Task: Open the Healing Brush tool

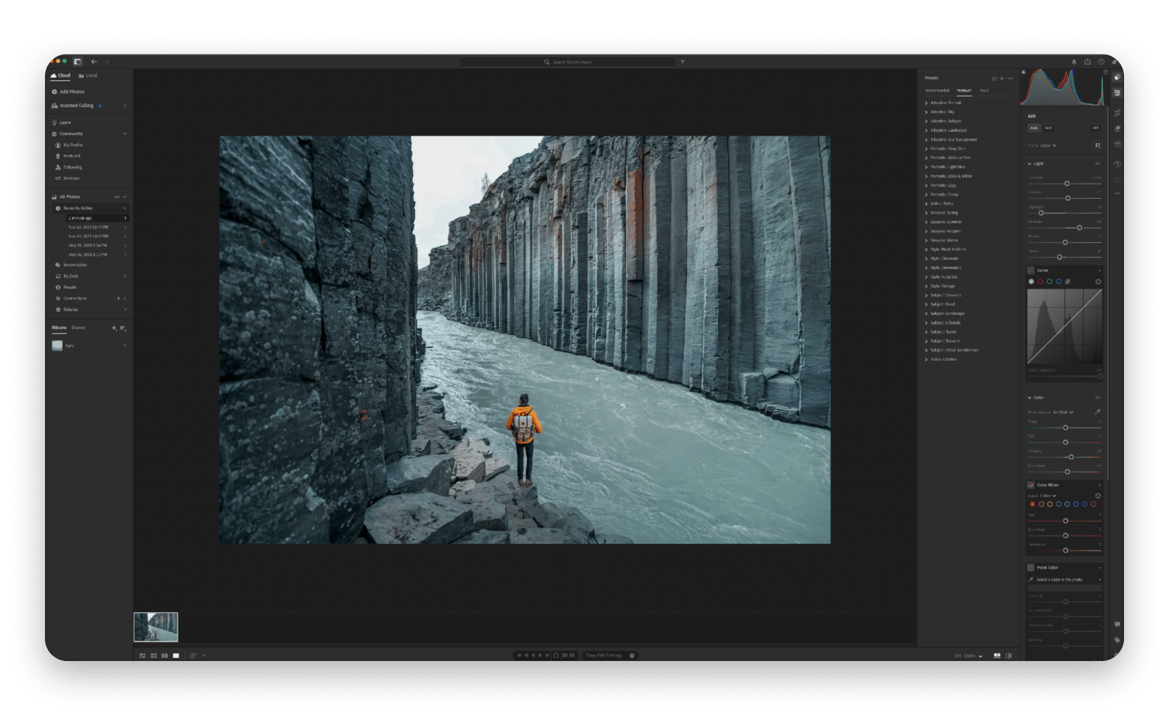Action: (x=1117, y=127)
